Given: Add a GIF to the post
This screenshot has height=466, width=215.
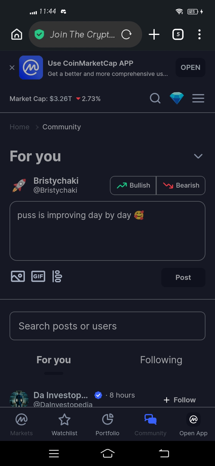Looking at the screenshot, I should point(38,276).
